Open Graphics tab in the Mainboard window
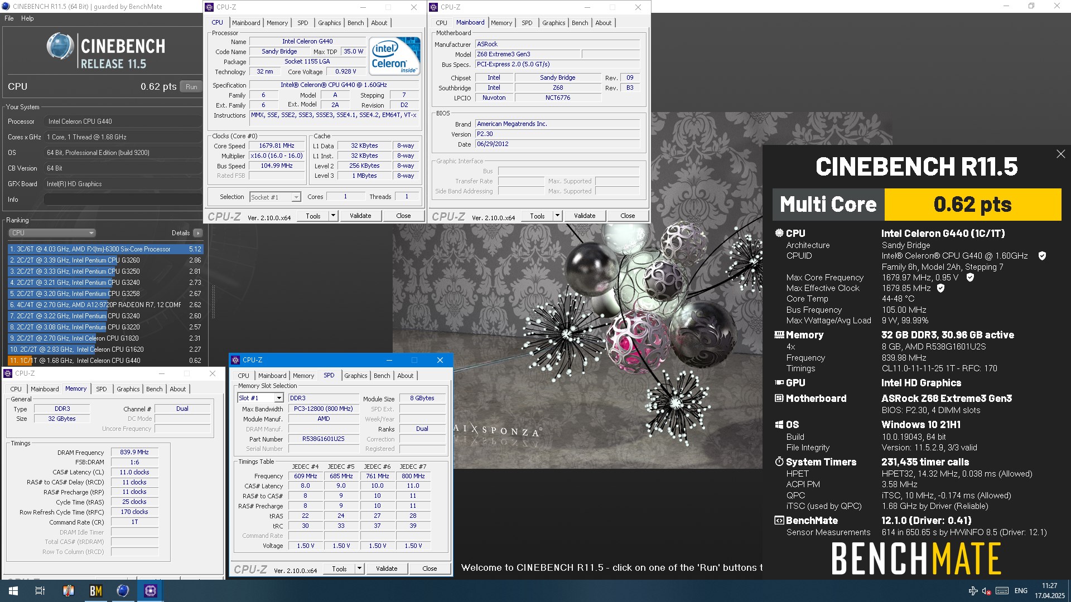This screenshot has height=602, width=1071. pyautogui.click(x=553, y=23)
